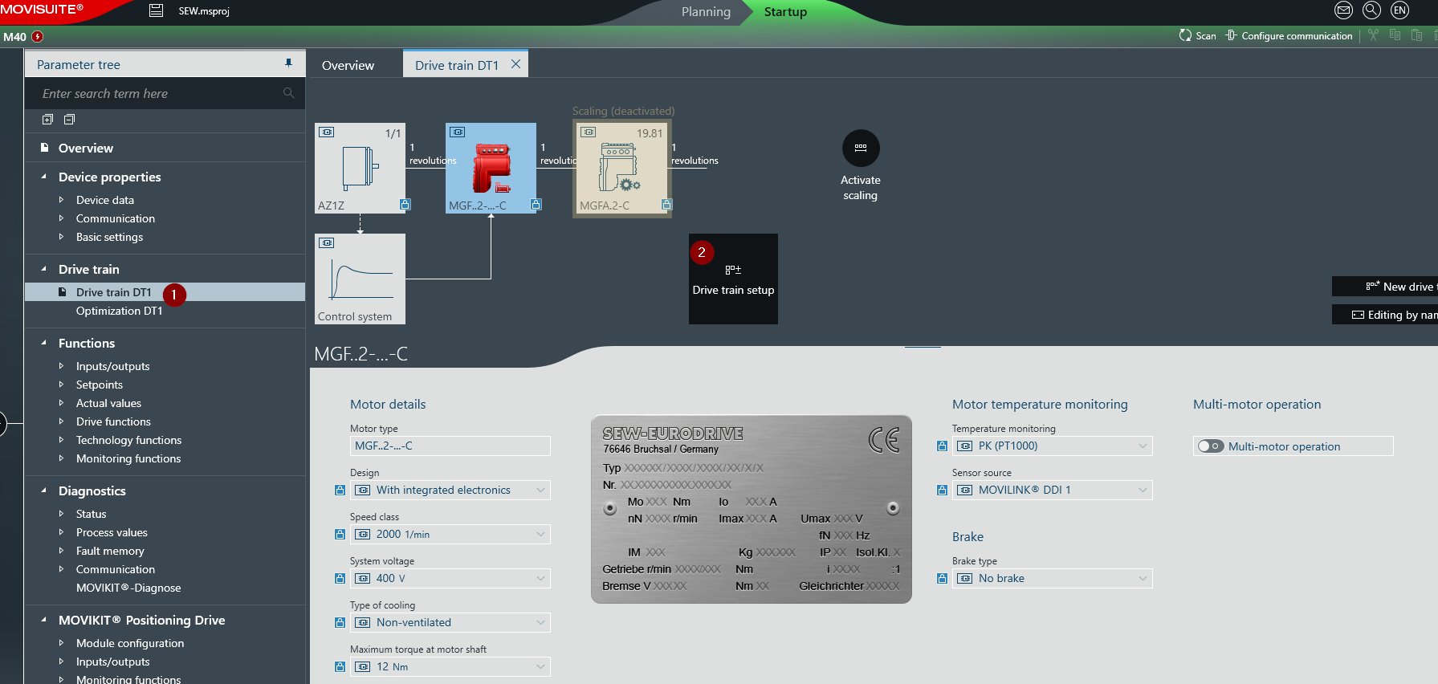Click the M40 device fault status icon
The height and width of the screenshot is (684, 1438).
click(x=38, y=37)
